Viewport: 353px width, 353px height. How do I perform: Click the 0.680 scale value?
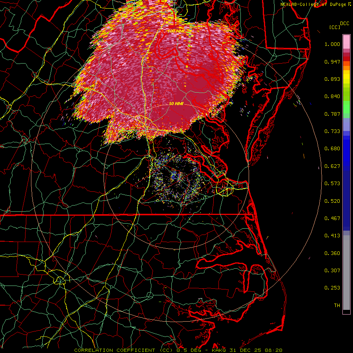tap(332, 149)
